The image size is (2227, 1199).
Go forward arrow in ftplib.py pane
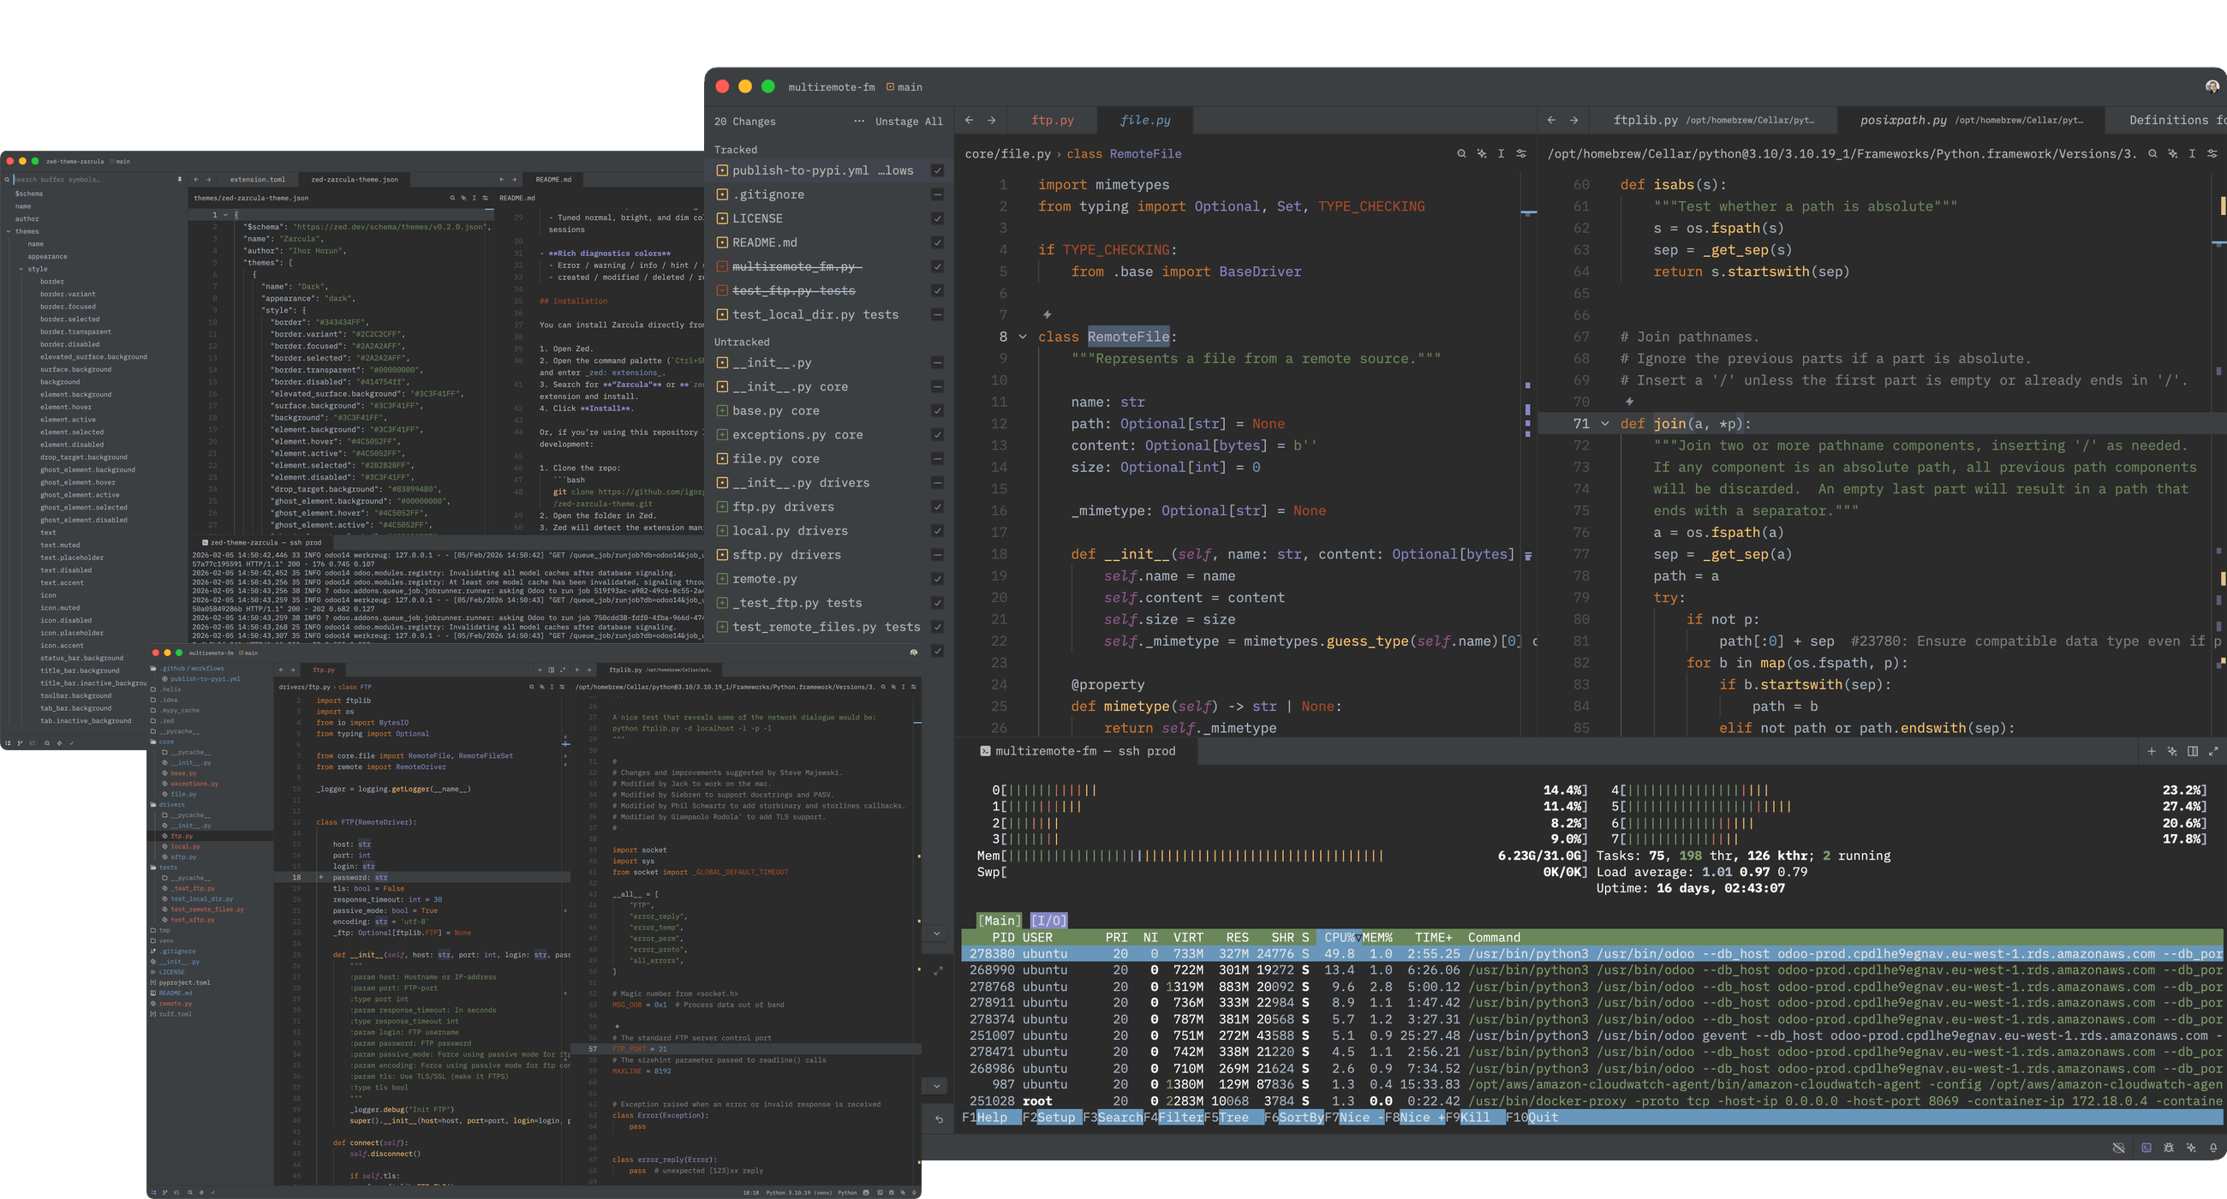tap(1573, 120)
